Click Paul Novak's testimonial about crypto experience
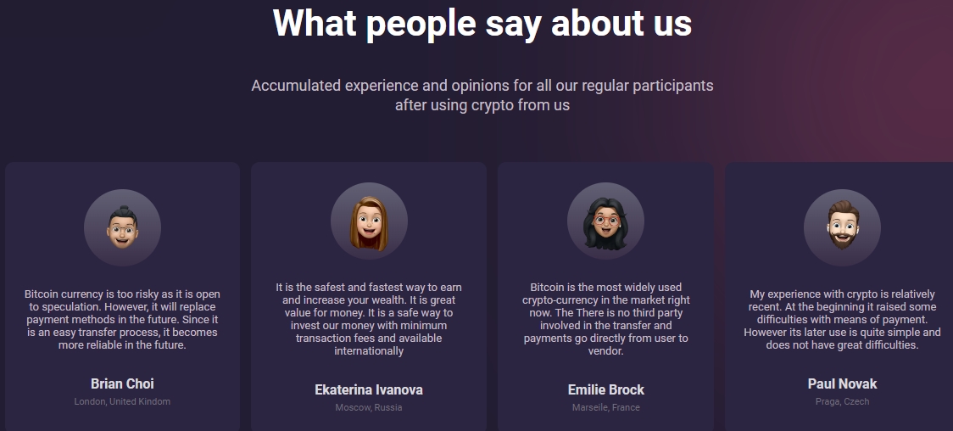Viewport: 953px width, 431px height. tap(842, 320)
